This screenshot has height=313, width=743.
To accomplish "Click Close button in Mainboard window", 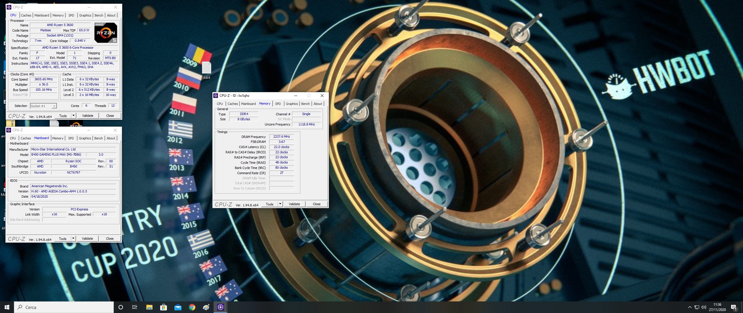I will (x=110, y=239).
